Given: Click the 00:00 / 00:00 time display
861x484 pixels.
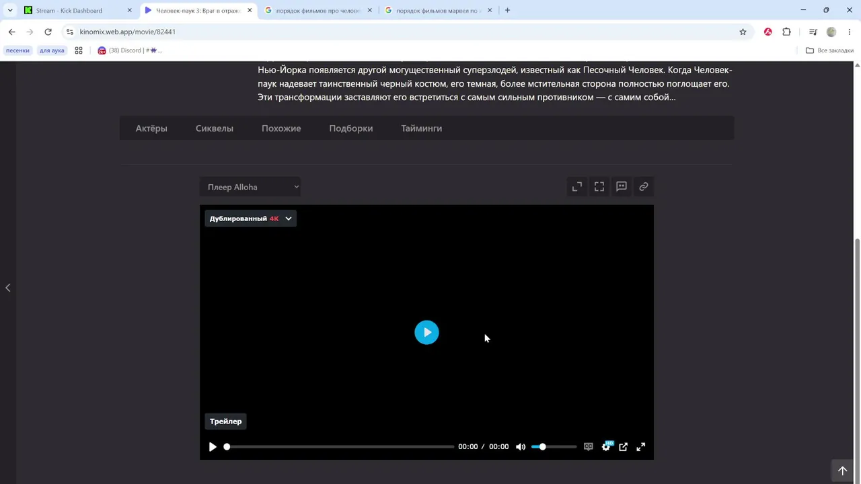Looking at the screenshot, I should [484, 447].
